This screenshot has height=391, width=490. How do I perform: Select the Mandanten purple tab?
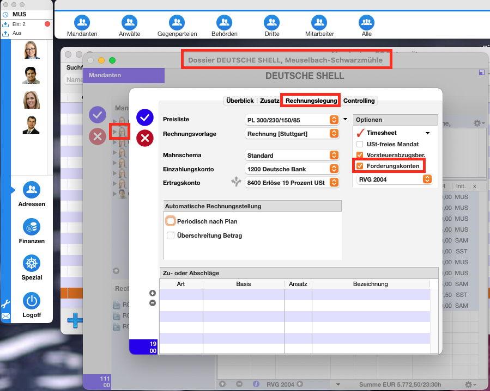pyautogui.click(x=124, y=75)
